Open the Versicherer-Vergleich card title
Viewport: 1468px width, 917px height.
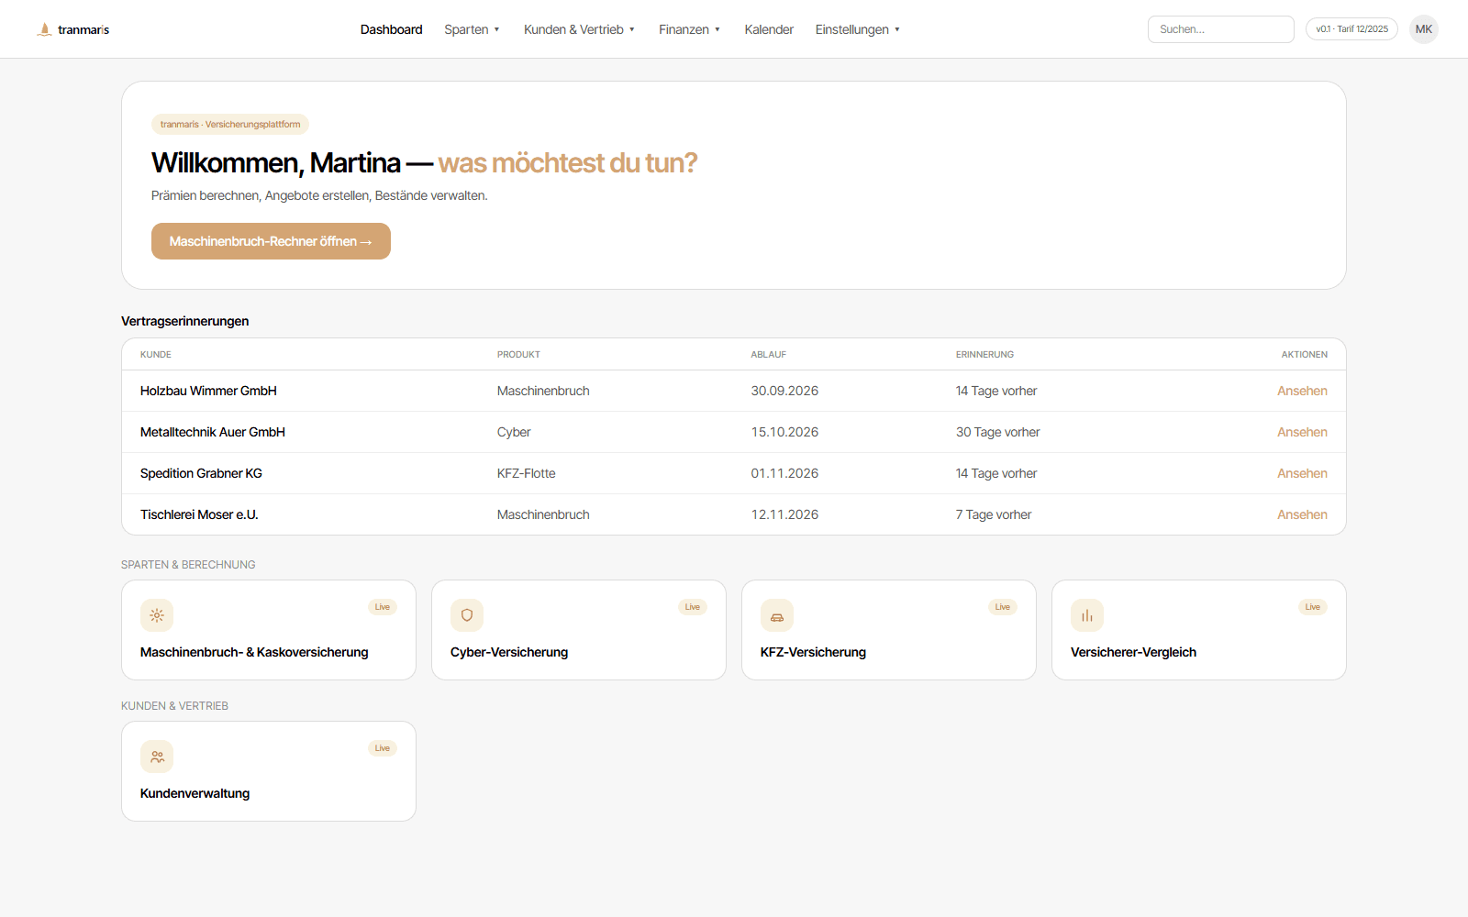point(1133,652)
